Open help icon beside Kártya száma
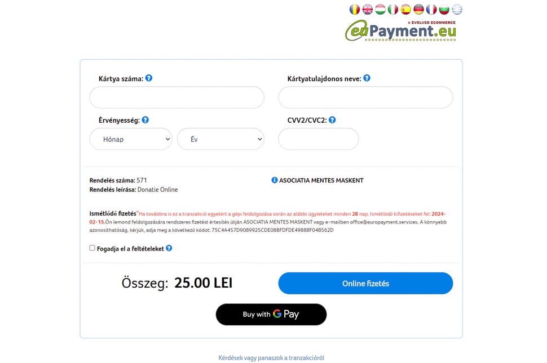Image resolution: width=547 pixels, height=363 pixels. coord(149,78)
